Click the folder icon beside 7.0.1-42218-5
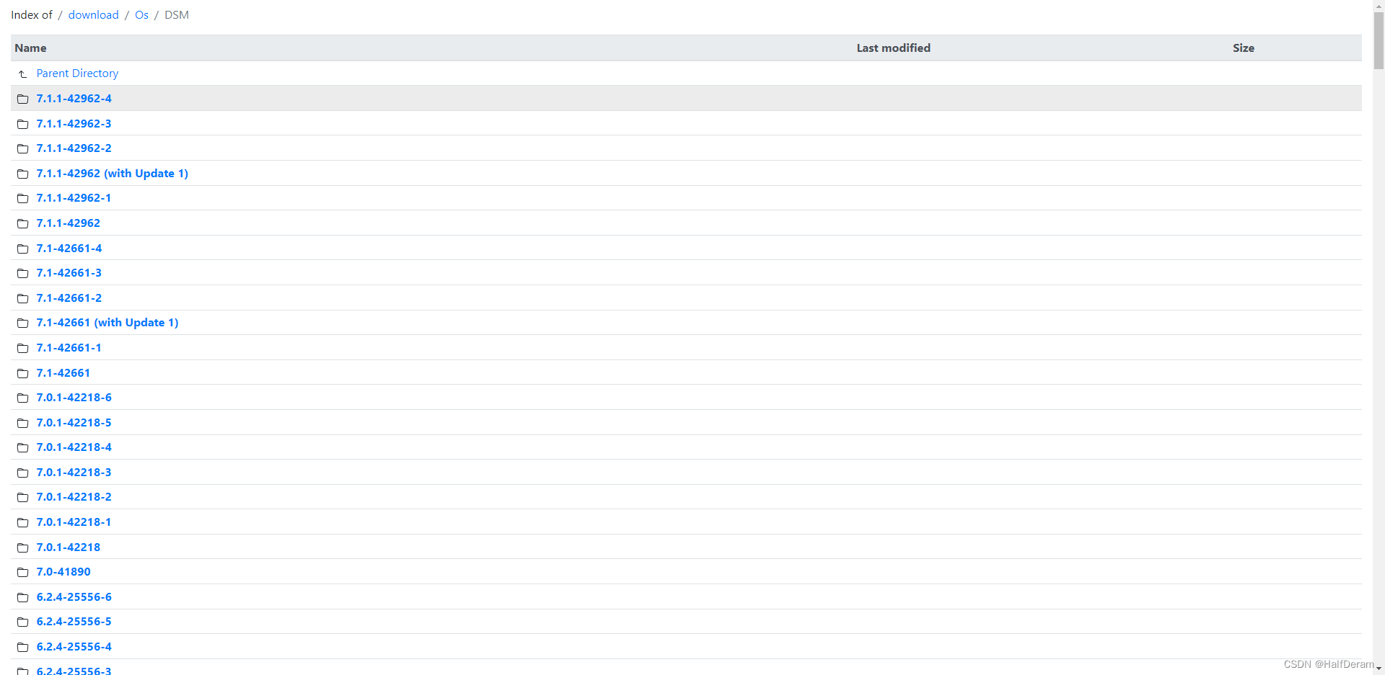Image resolution: width=1385 pixels, height=675 pixels. [22, 423]
